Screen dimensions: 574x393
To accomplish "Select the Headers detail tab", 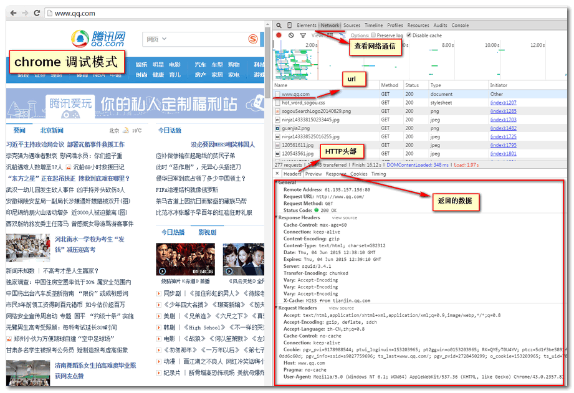I will click(x=292, y=174).
